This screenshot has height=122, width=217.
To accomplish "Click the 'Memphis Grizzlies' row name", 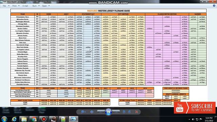I will (23, 33).
